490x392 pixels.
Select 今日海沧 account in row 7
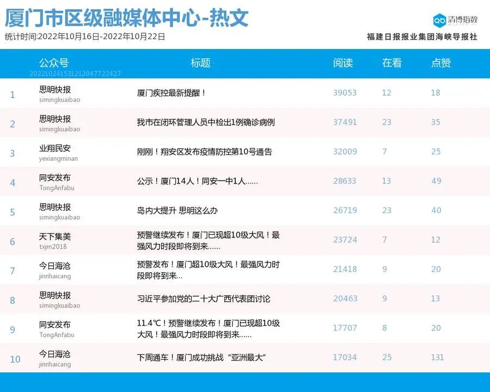pyautogui.click(x=55, y=266)
